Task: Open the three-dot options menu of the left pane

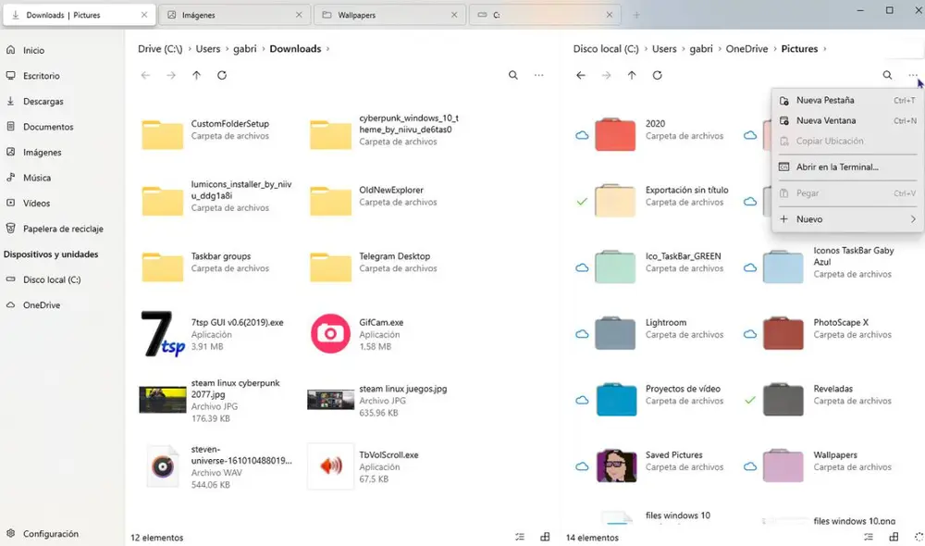Action: [x=539, y=75]
